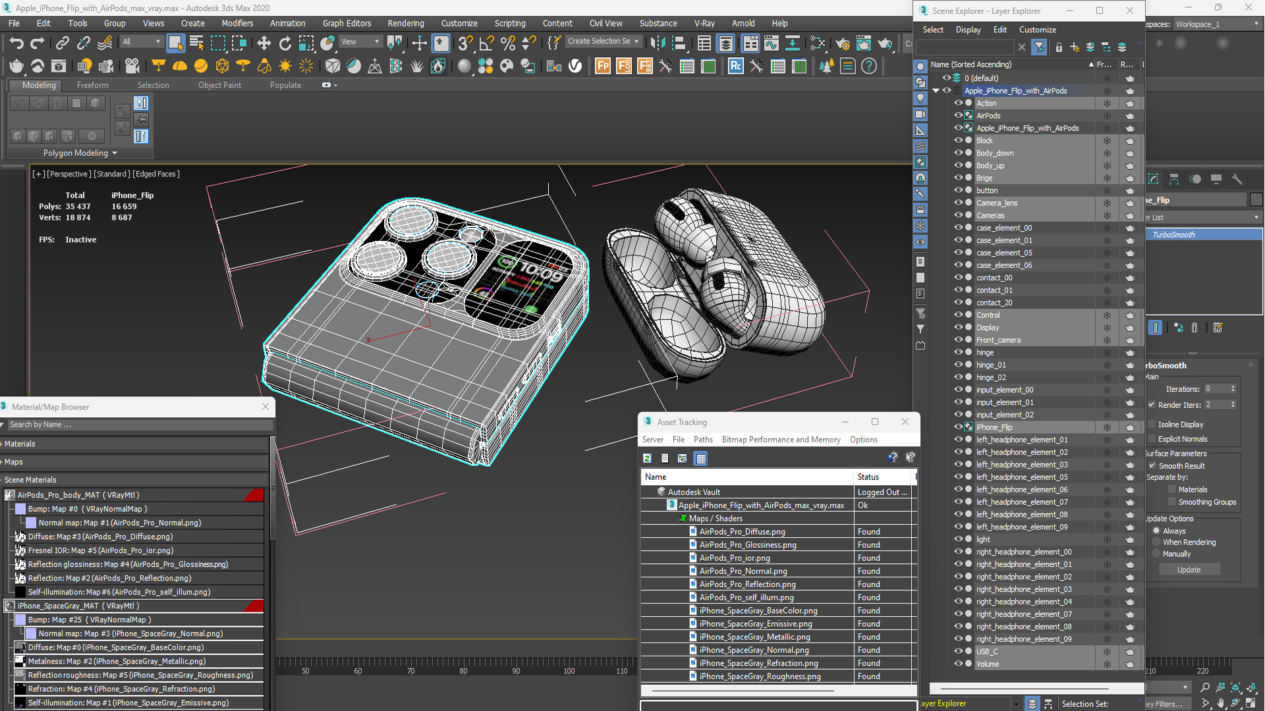Click the Undo arrow in the main toolbar

[16, 43]
